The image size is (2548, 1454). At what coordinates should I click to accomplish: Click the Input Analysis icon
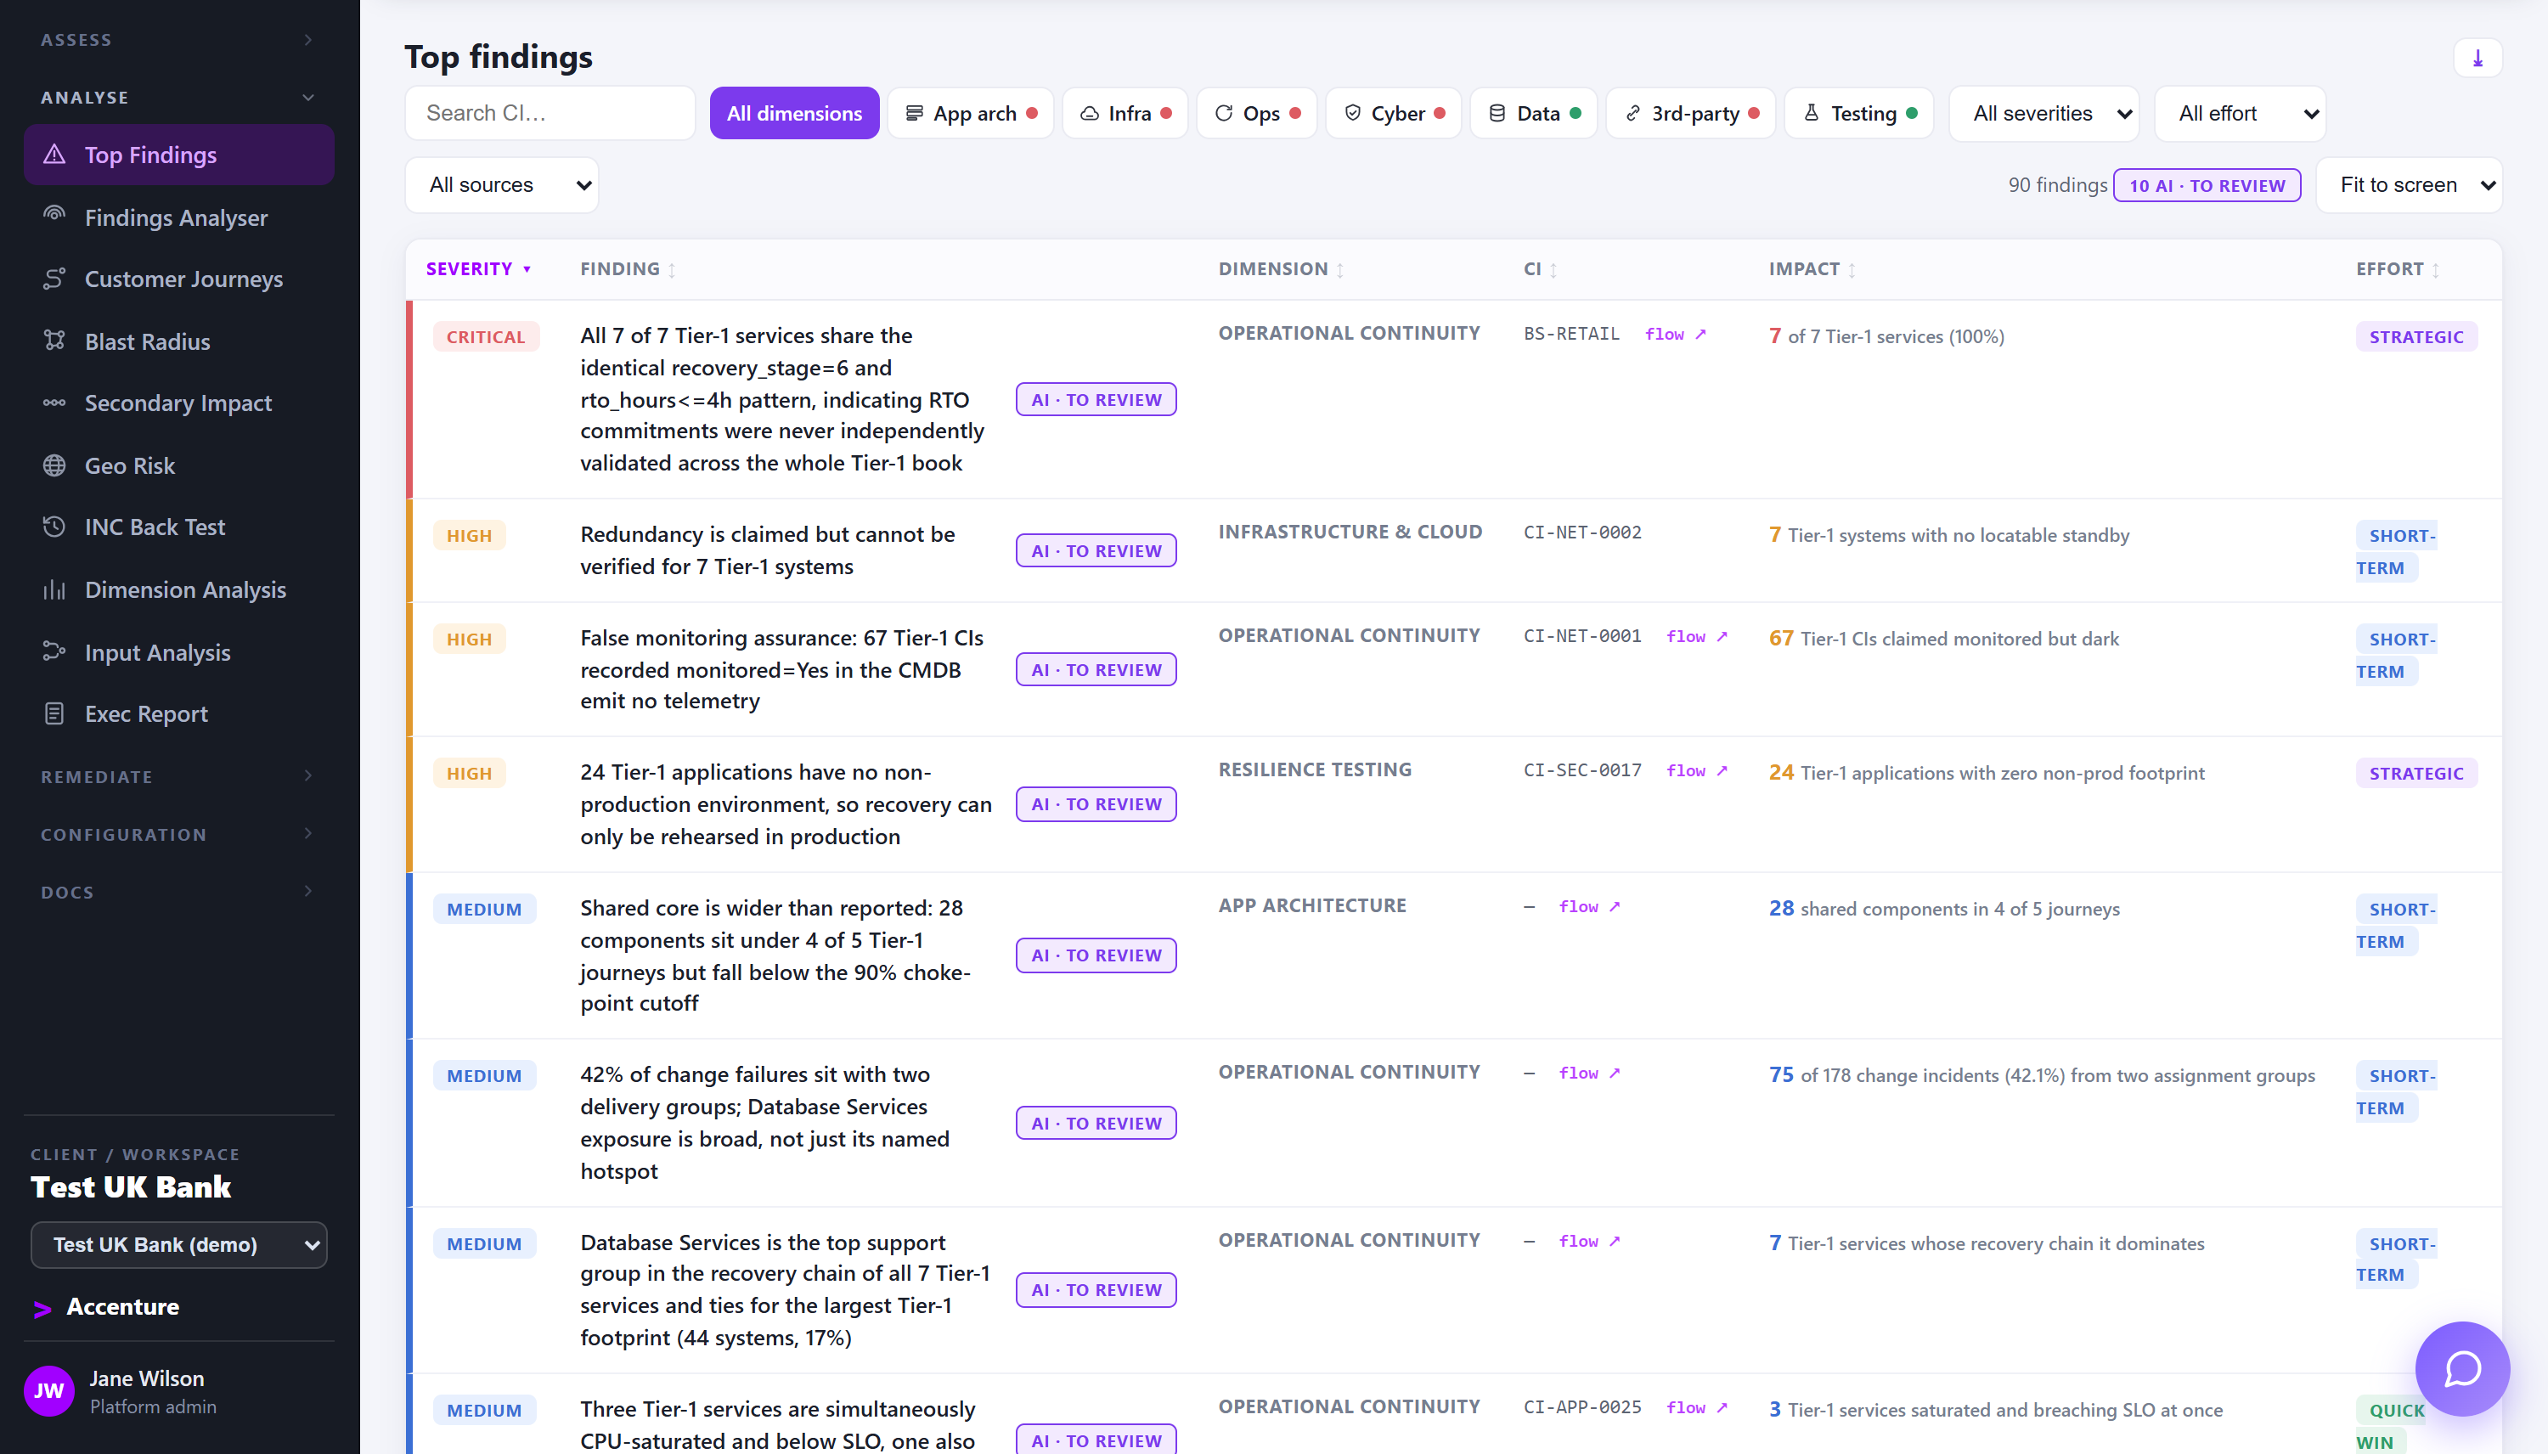(54, 652)
